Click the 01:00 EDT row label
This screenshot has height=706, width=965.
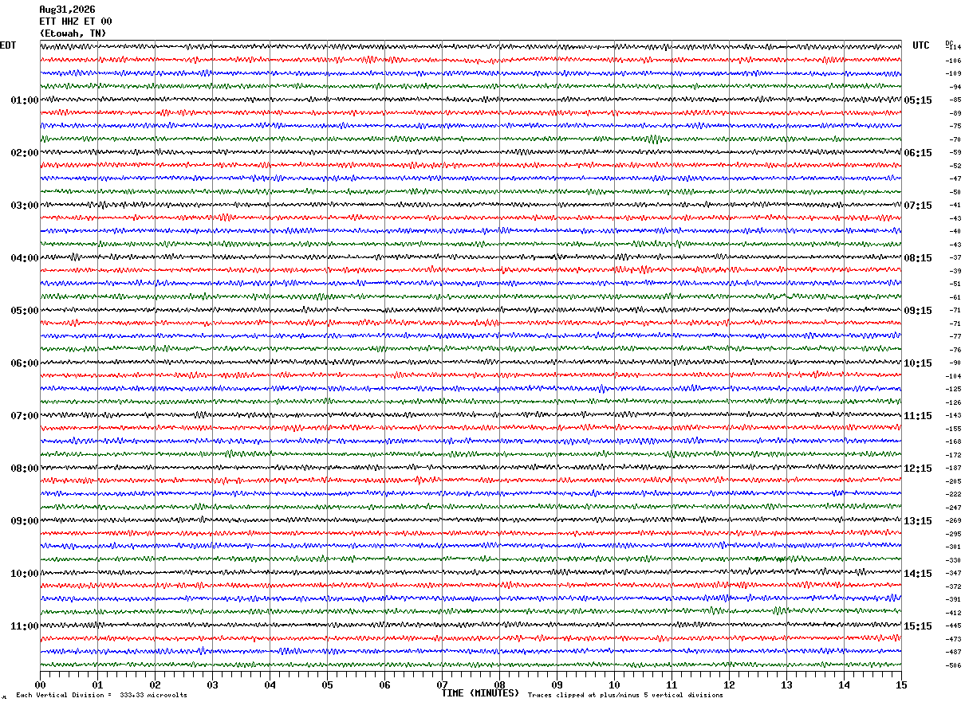25,100
